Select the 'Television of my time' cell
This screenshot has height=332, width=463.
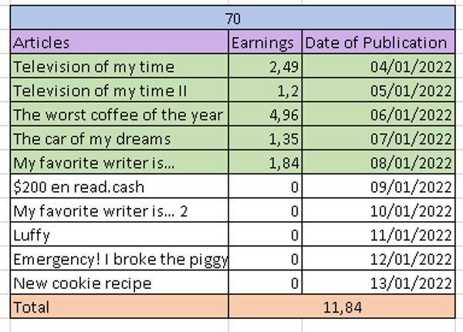click(x=120, y=65)
